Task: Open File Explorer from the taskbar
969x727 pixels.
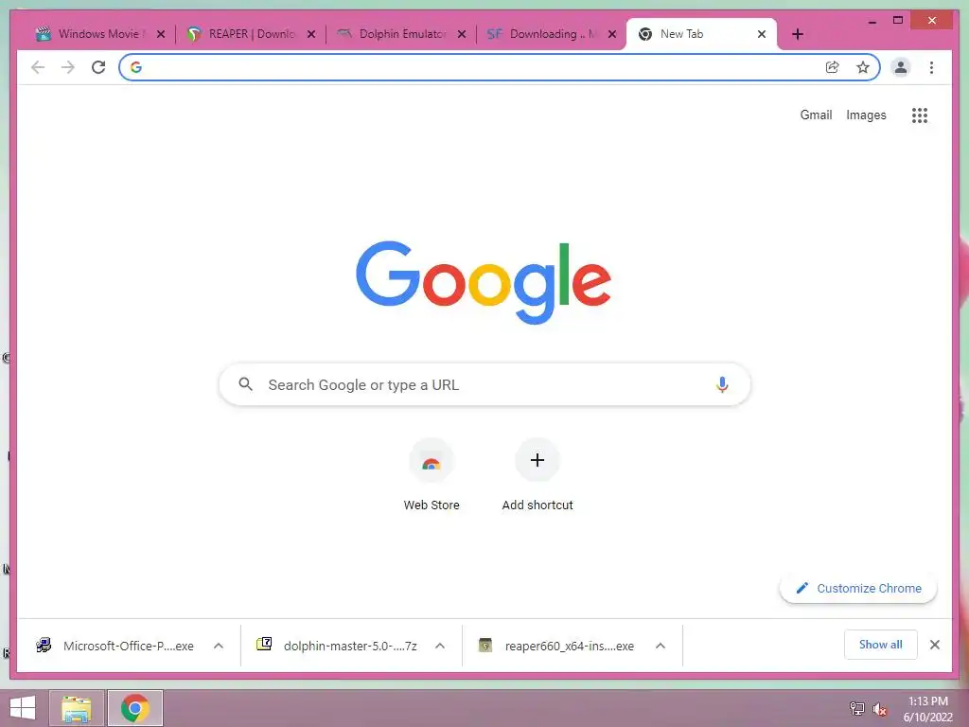Action: (77, 708)
